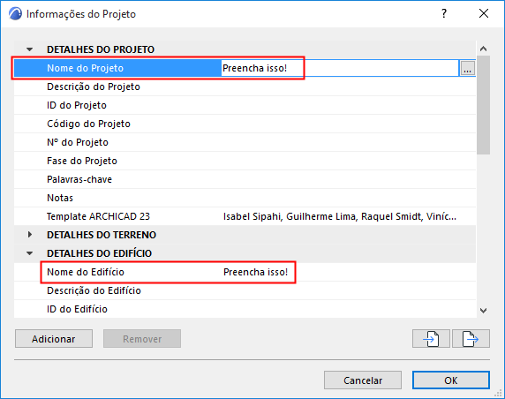
Task: Click the Nome do Projeto value field
Action: click(339, 68)
